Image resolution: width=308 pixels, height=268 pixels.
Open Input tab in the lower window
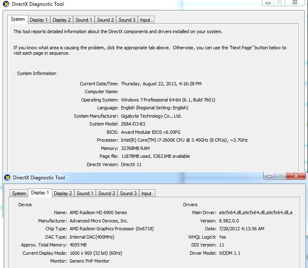coord(147,193)
